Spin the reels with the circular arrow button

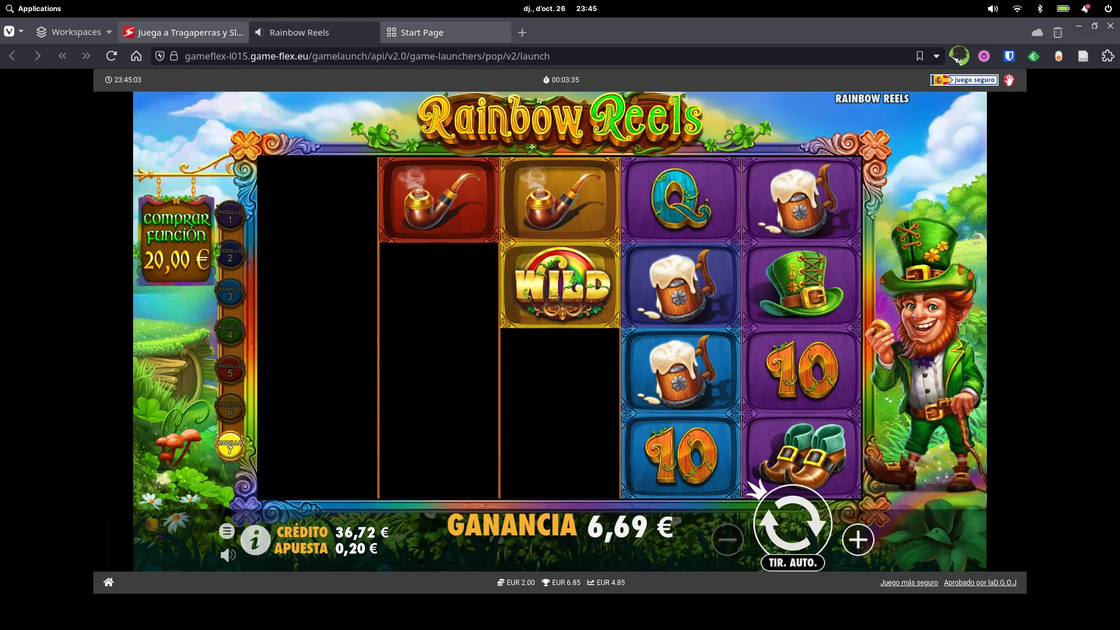pyautogui.click(x=793, y=523)
